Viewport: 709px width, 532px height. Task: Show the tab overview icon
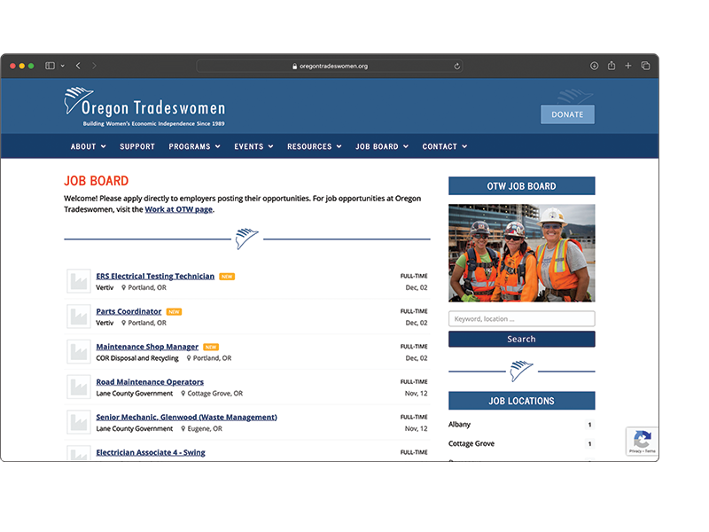click(x=645, y=66)
